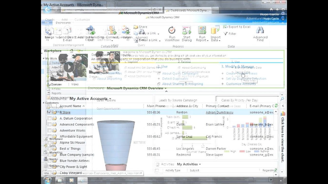Check the City Power & Light row checkbox

(x=49, y=167)
